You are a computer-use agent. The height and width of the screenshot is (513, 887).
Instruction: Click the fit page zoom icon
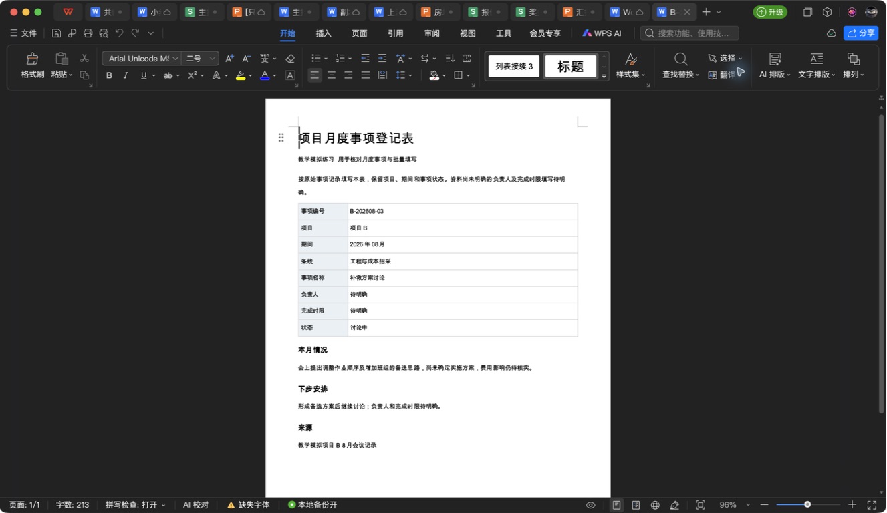click(701, 505)
